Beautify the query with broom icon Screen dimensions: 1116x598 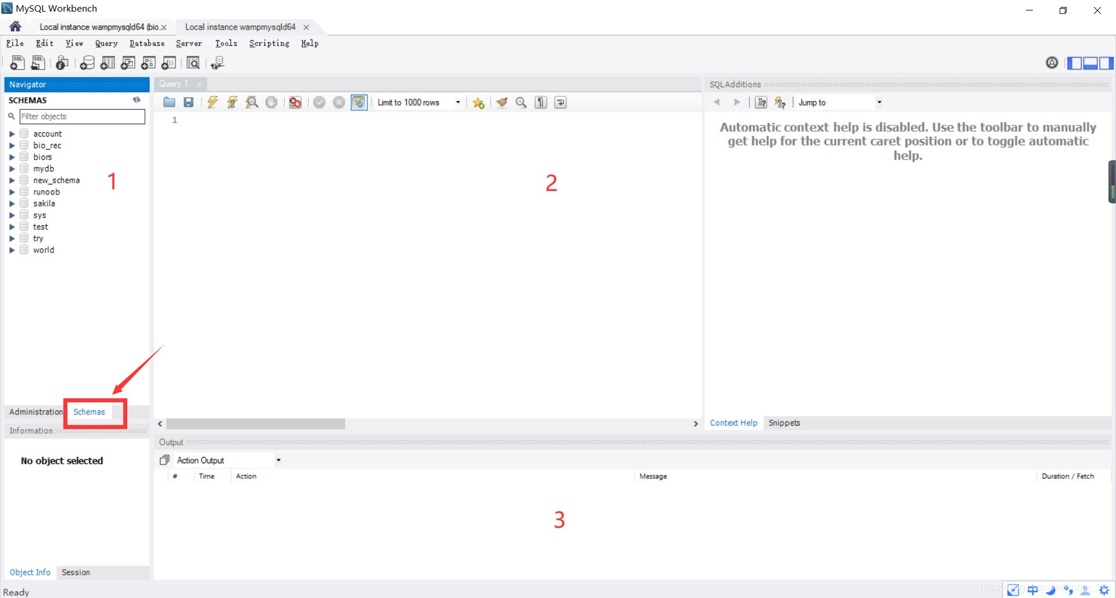point(502,102)
